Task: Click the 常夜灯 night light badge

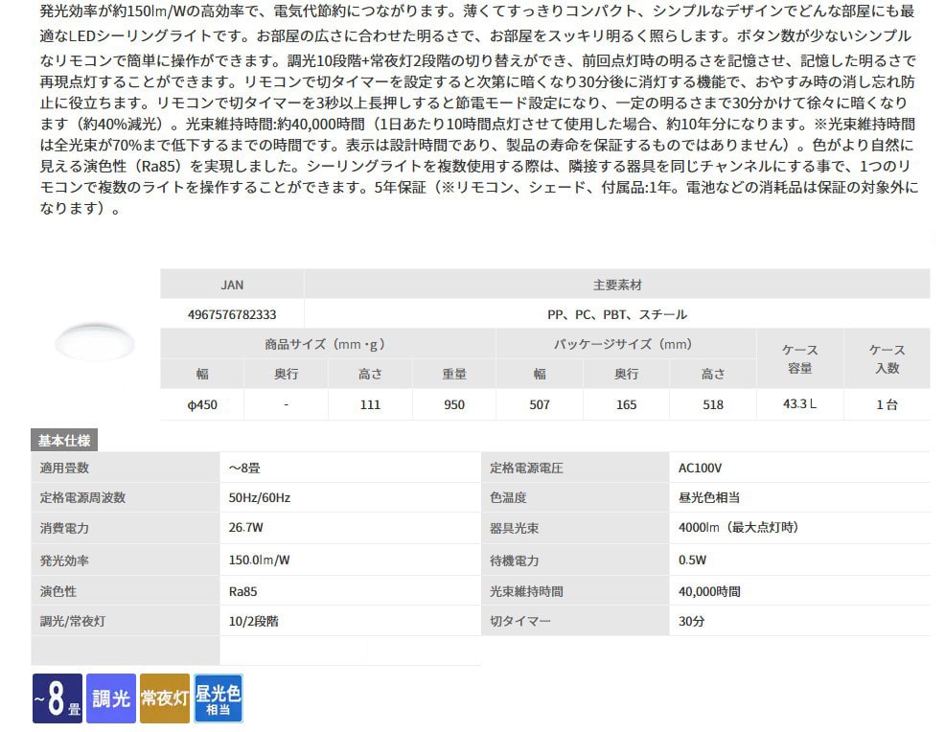Action: (x=165, y=699)
